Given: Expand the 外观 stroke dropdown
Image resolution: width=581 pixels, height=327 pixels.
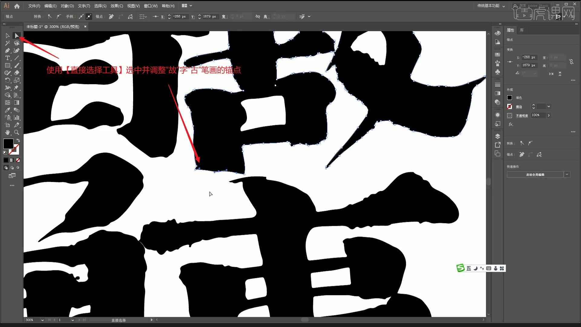Looking at the screenshot, I should point(550,106).
